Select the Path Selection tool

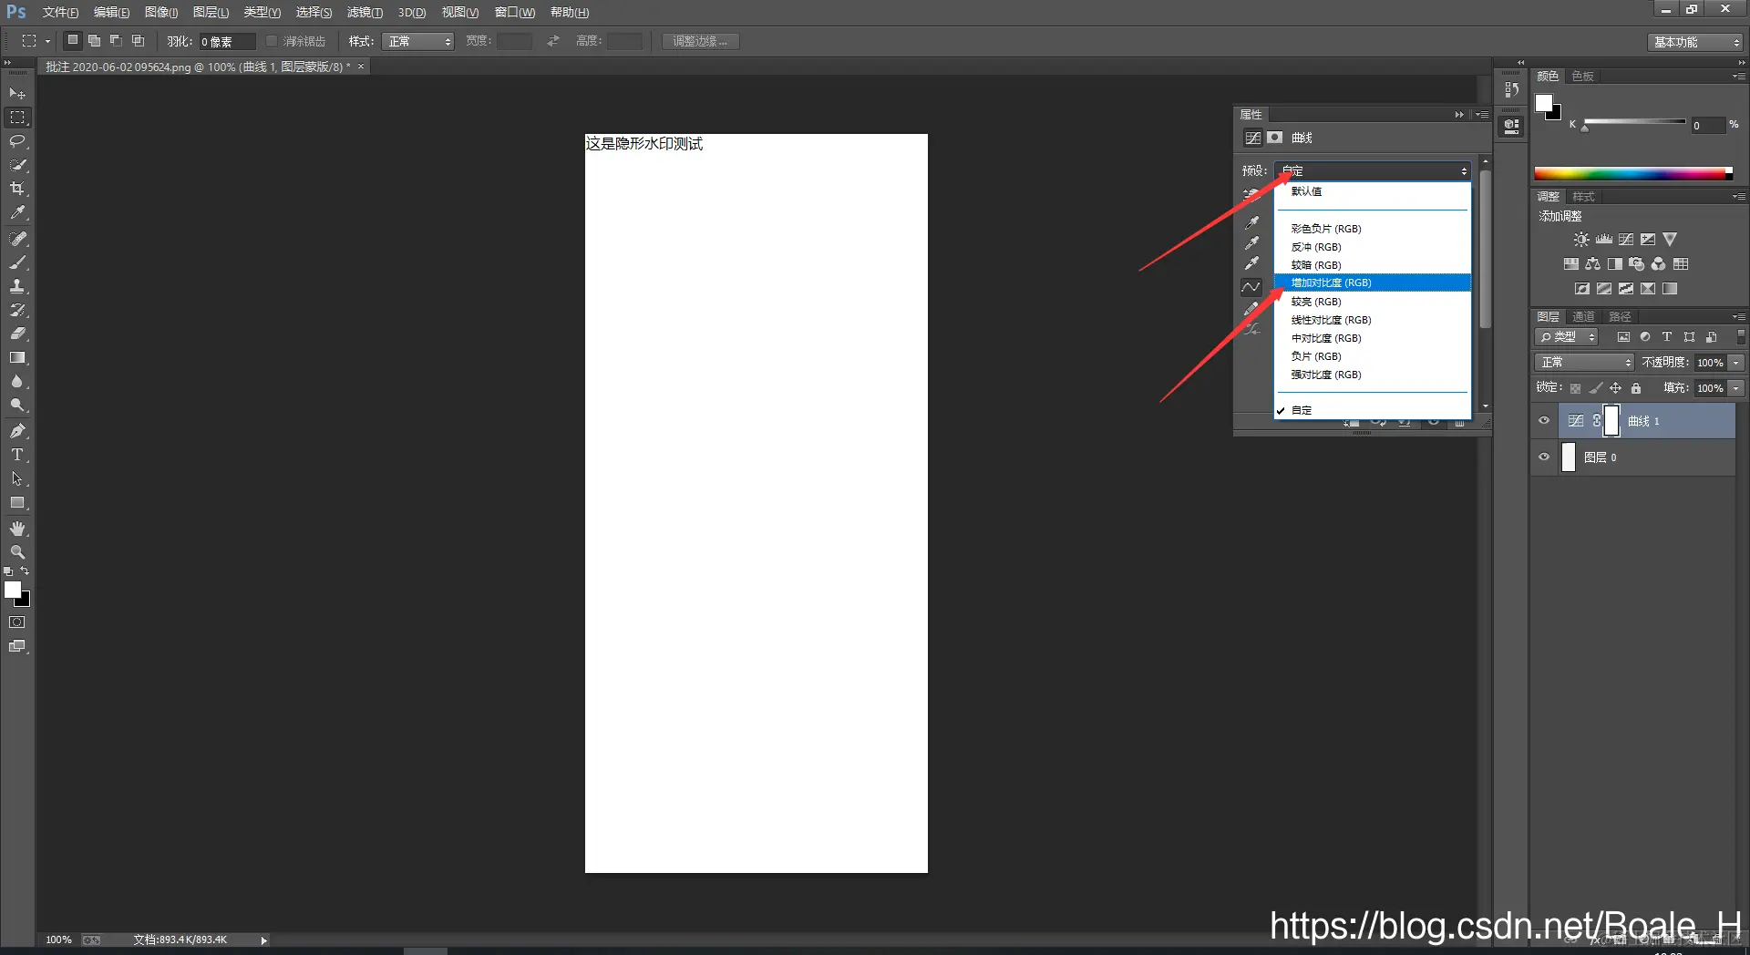[17, 478]
